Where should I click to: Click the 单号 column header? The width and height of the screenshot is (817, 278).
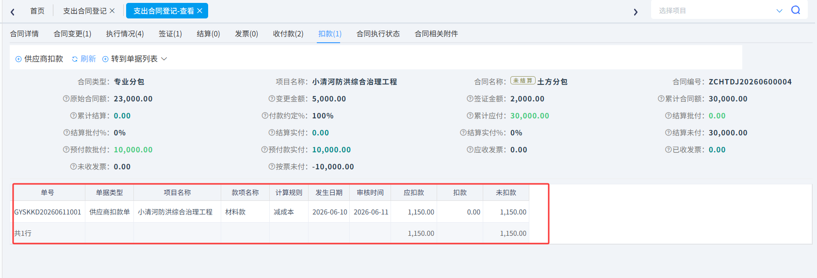click(48, 193)
